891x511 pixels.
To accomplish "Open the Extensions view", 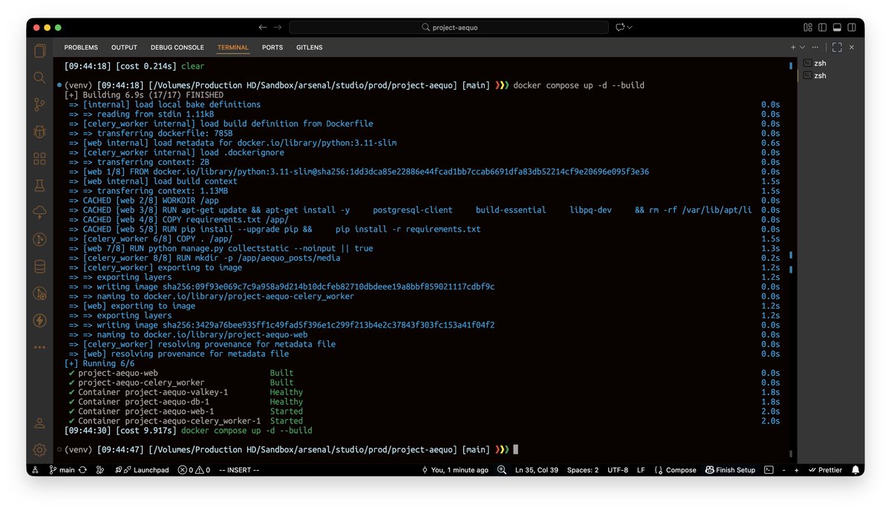I will pos(39,157).
